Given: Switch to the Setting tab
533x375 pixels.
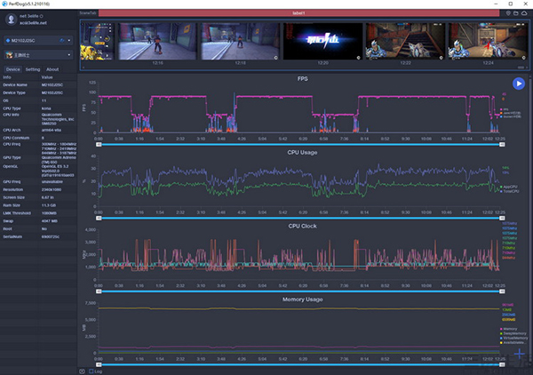Looking at the screenshot, I should [33, 68].
